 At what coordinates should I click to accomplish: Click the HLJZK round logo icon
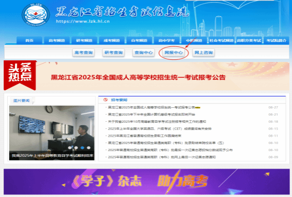point(36,15)
